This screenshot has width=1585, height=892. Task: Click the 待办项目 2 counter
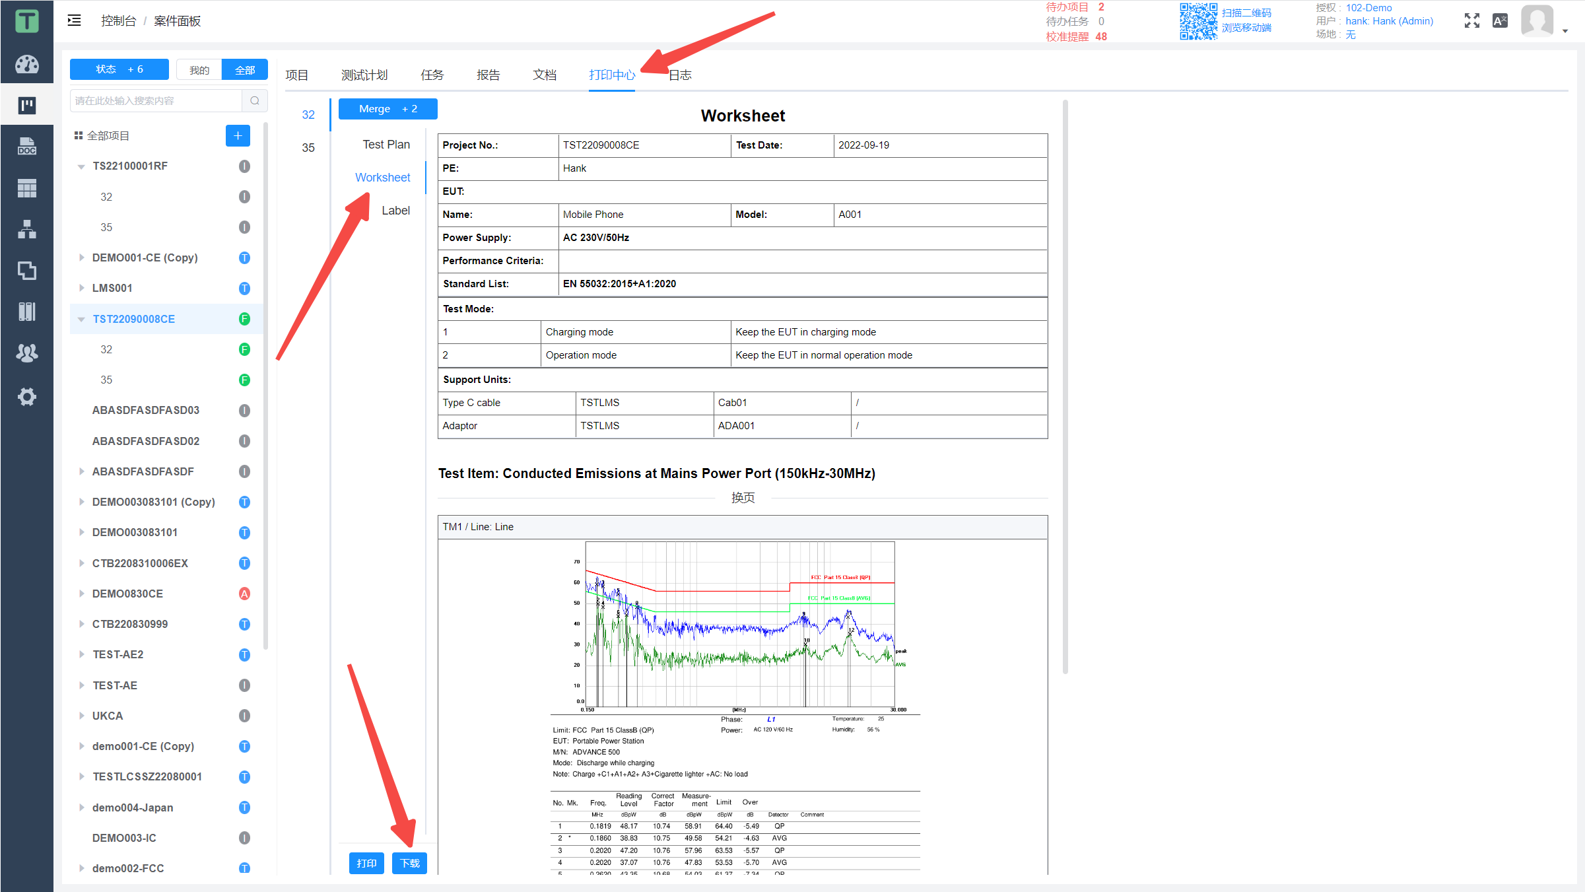pos(1075,7)
